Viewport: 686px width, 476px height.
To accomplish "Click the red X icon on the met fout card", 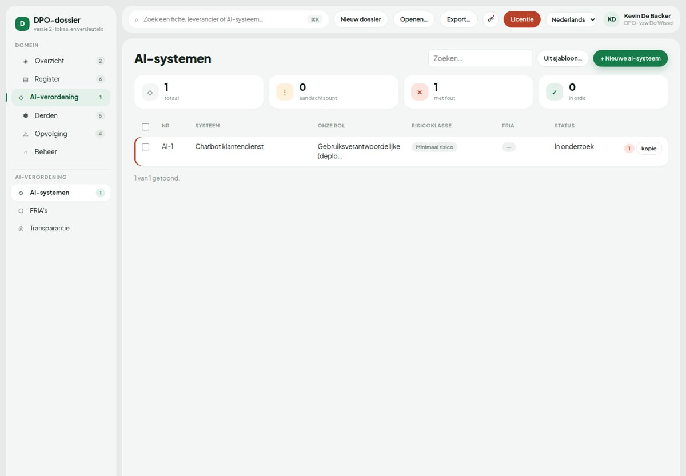I will [x=420, y=92].
